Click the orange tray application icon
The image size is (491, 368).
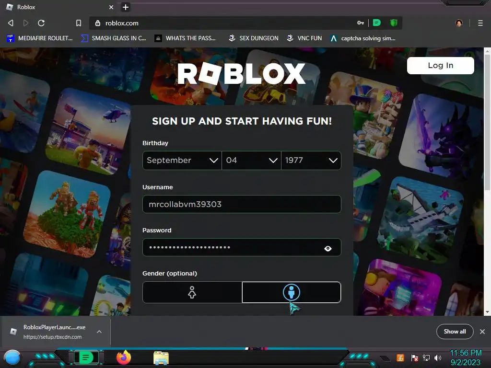[x=400, y=357]
